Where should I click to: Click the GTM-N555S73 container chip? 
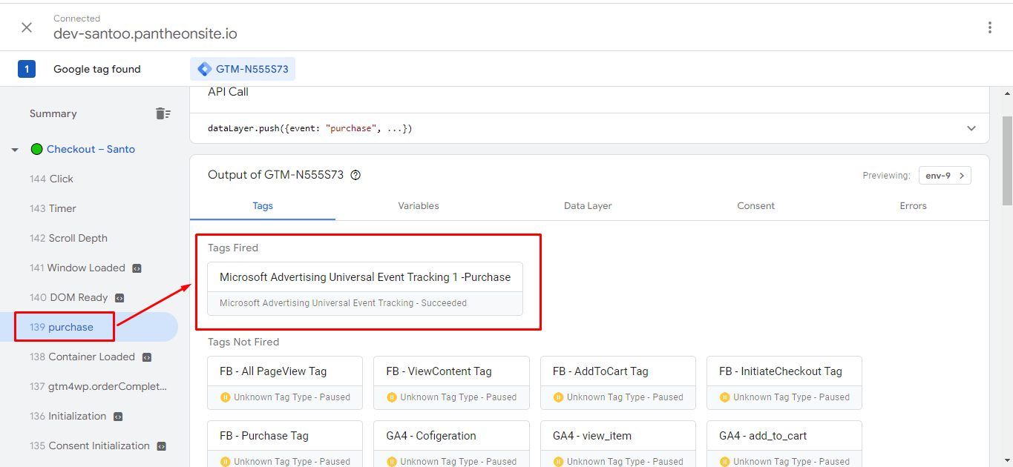pyautogui.click(x=243, y=69)
